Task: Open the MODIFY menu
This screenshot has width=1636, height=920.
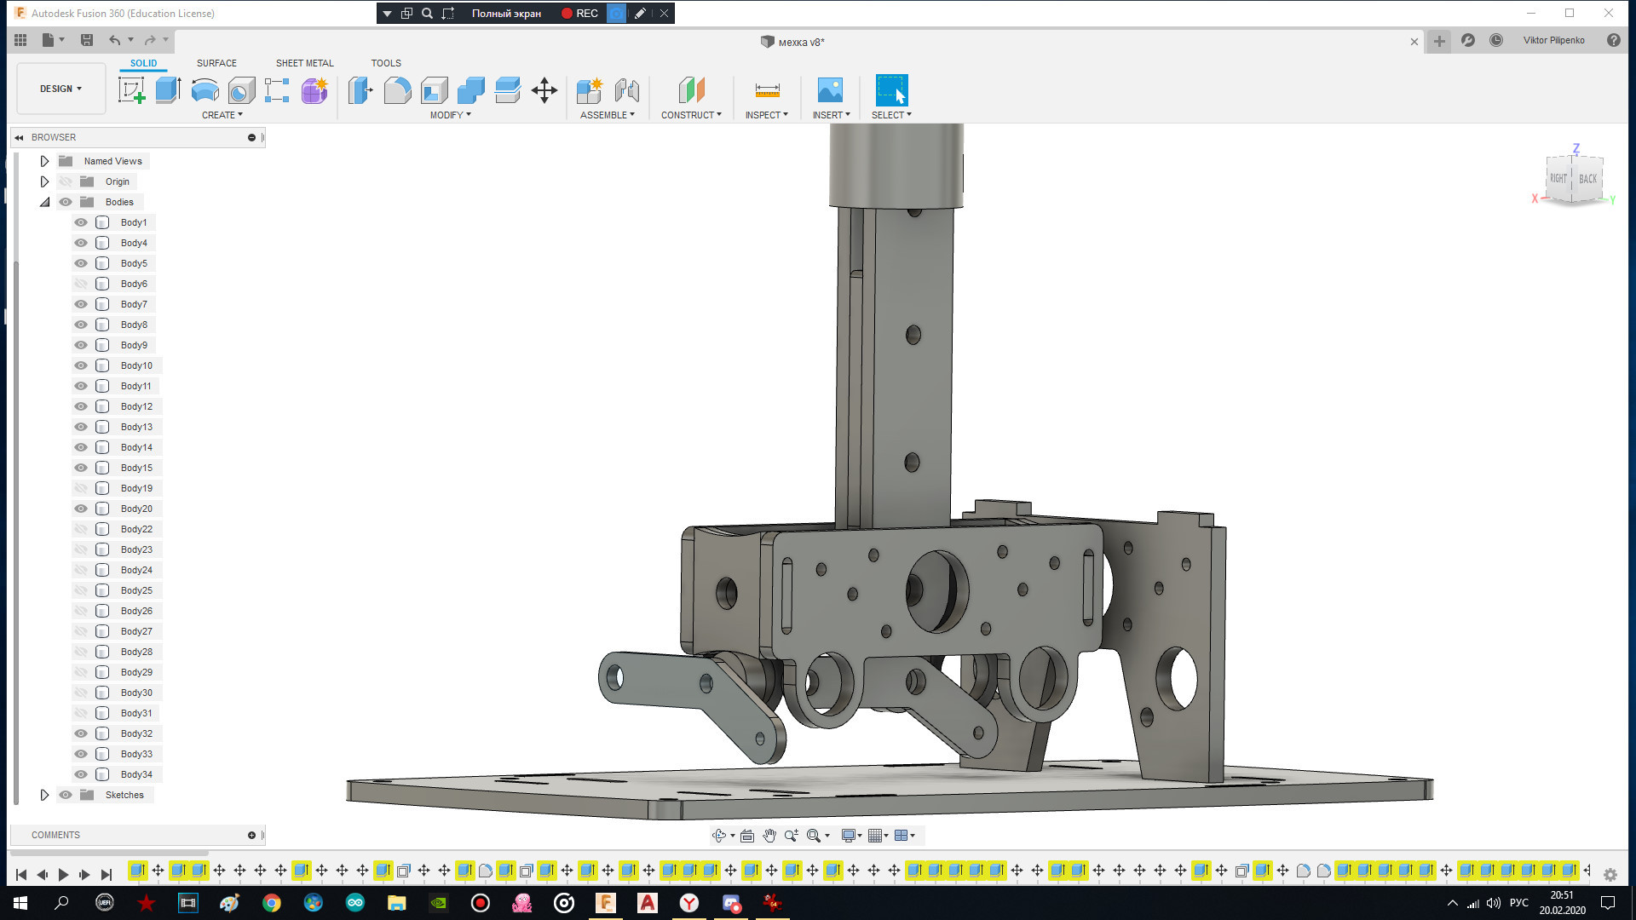Action: tap(450, 115)
